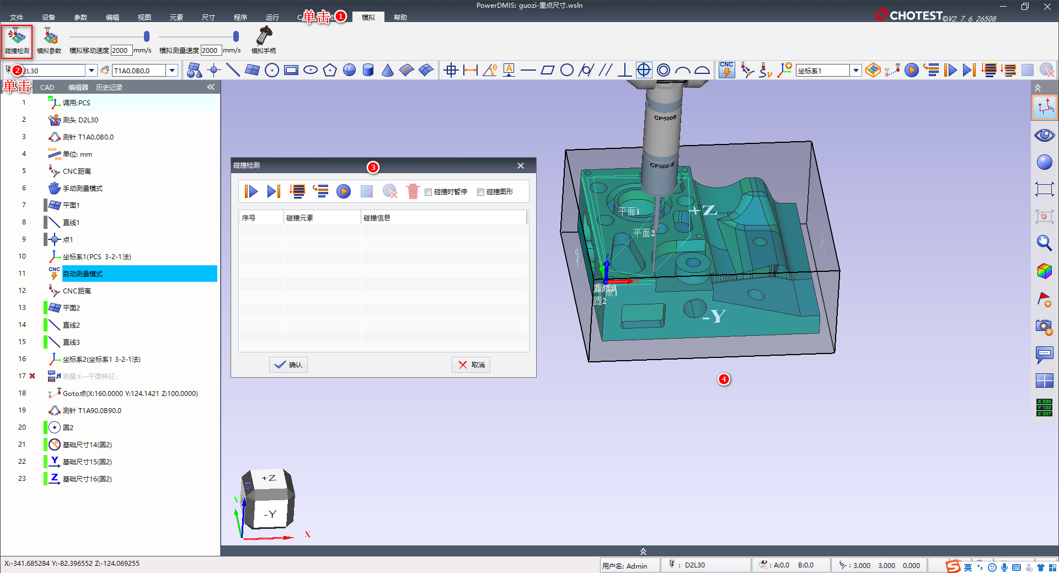Switch to the 历史记录 tab
The image size is (1059, 573).
(109, 87)
